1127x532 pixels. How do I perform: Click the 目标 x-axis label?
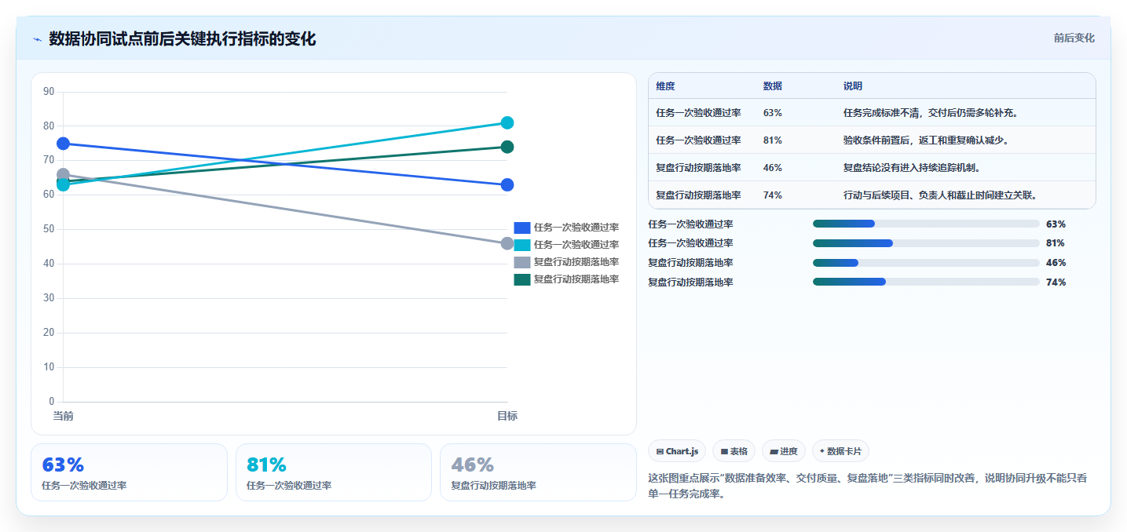pyautogui.click(x=507, y=416)
